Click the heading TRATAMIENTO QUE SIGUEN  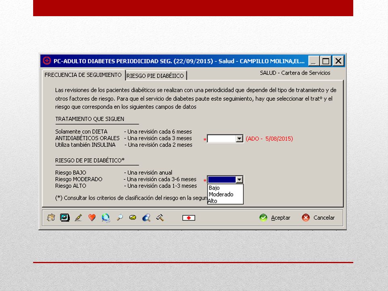(x=90, y=119)
